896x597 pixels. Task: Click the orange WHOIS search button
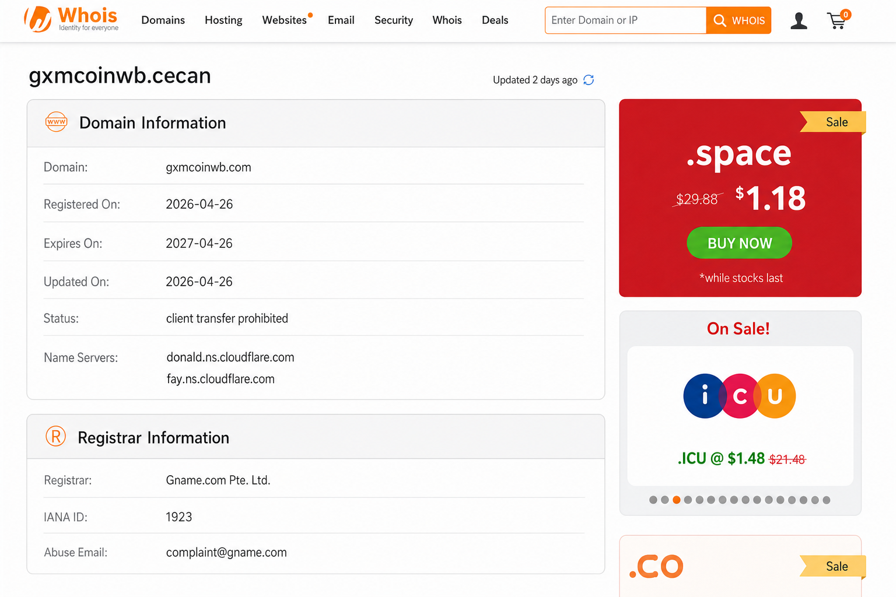click(738, 20)
